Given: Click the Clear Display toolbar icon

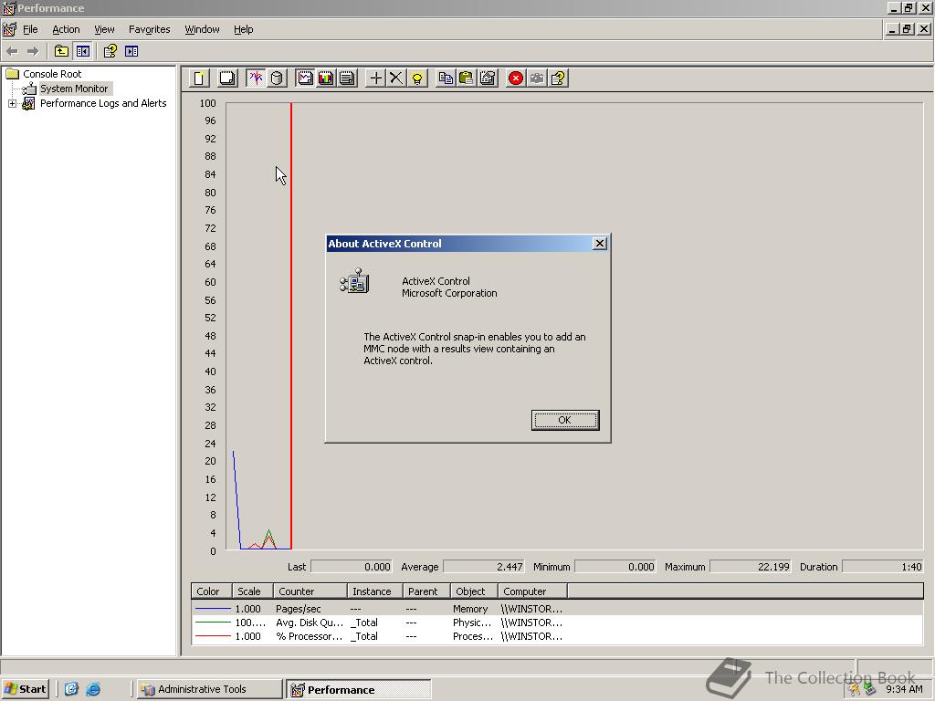Looking at the screenshot, I should point(227,78).
